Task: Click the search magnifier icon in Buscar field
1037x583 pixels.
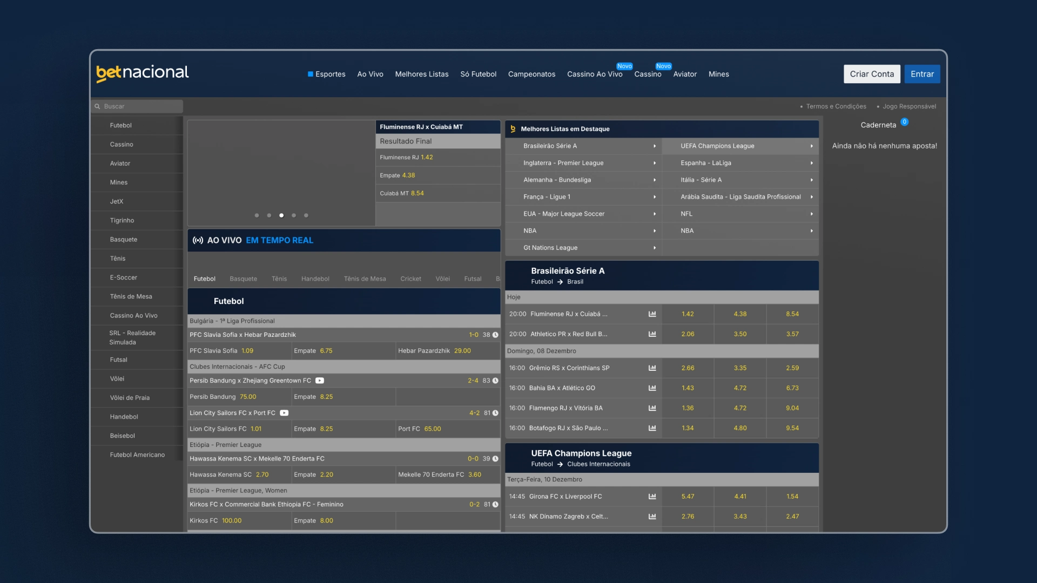Action: click(98, 106)
